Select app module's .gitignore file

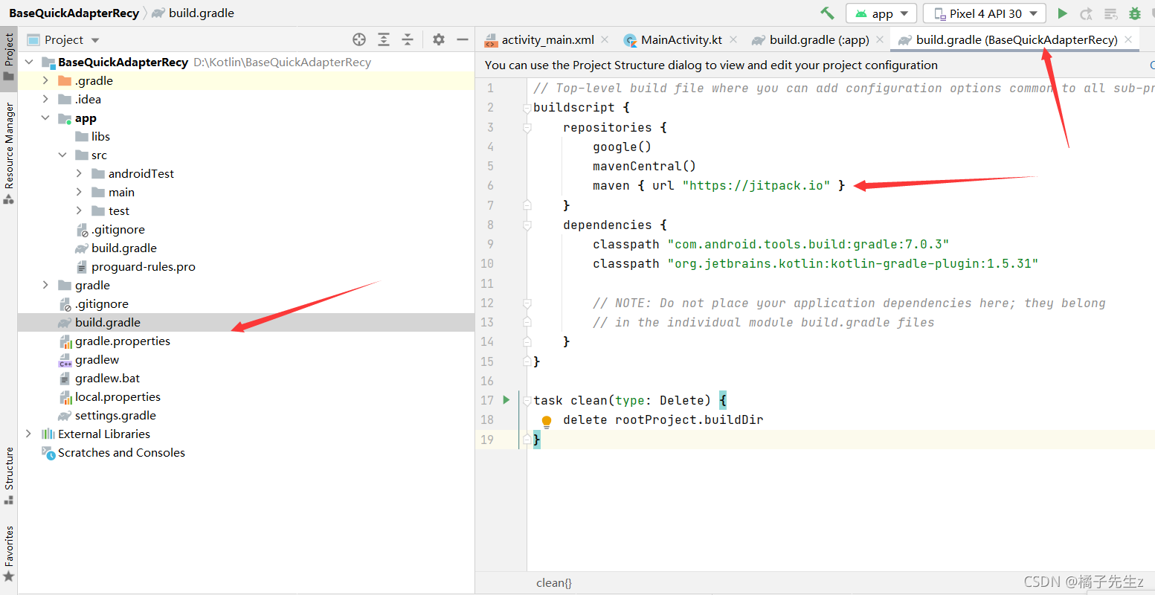click(x=111, y=229)
